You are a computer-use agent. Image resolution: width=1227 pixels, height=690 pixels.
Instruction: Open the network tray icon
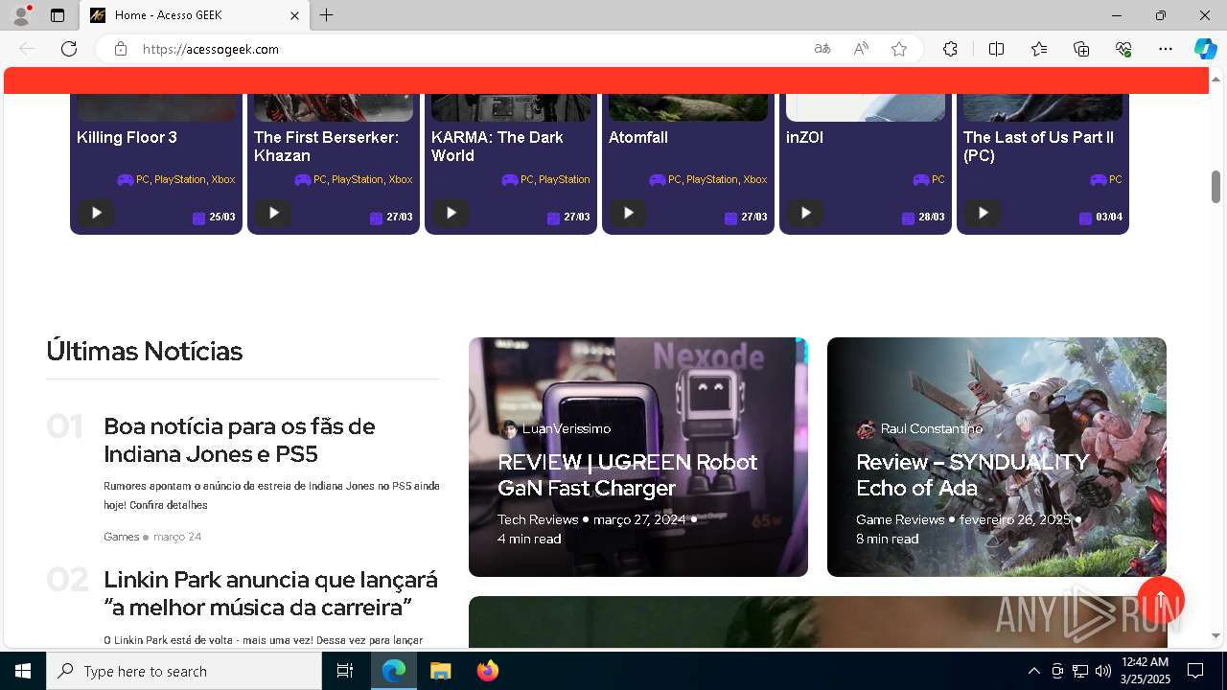tap(1079, 671)
